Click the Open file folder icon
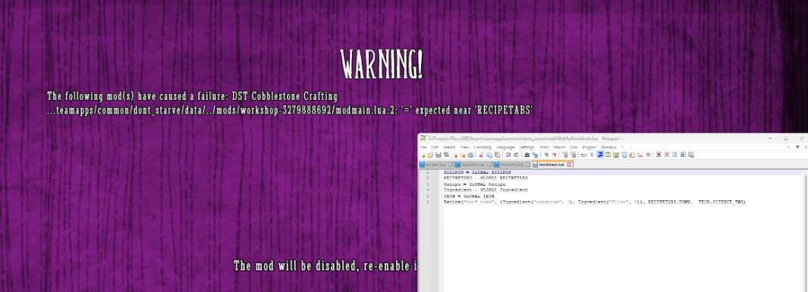808x292 pixels. click(429, 155)
